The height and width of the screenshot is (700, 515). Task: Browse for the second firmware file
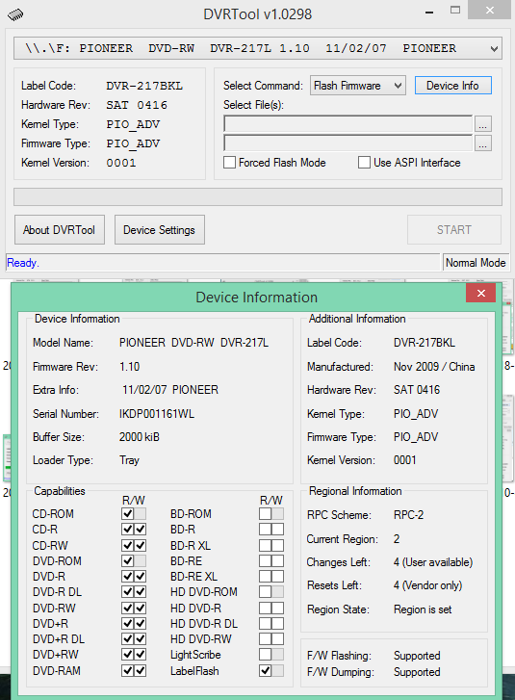pos(483,143)
